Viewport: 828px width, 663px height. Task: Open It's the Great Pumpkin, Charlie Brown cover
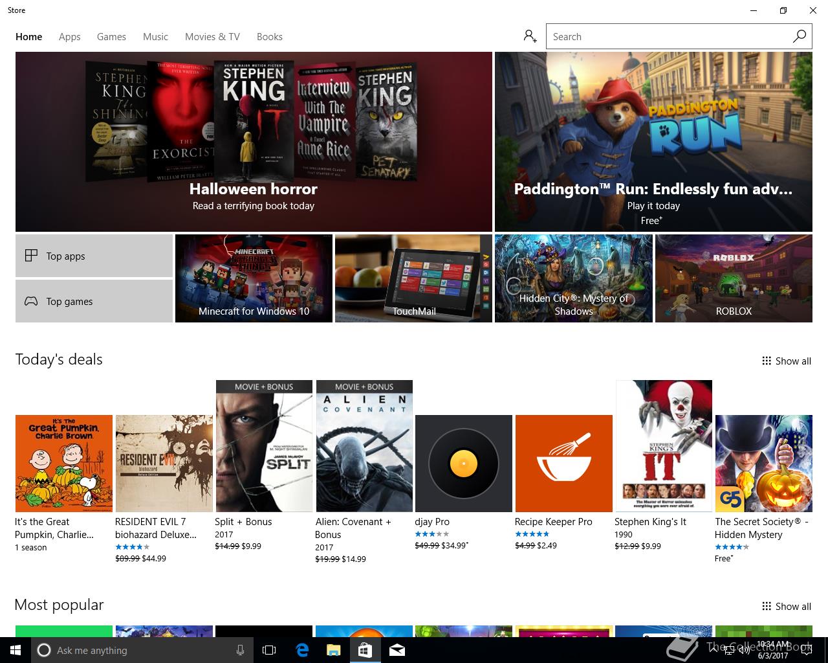point(64,464)
